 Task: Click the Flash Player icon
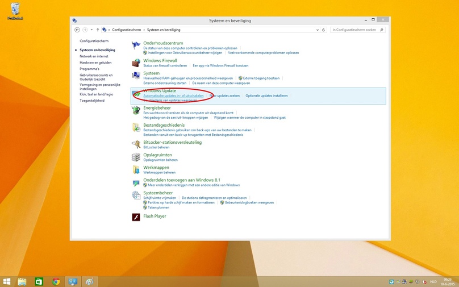[136, 217]
